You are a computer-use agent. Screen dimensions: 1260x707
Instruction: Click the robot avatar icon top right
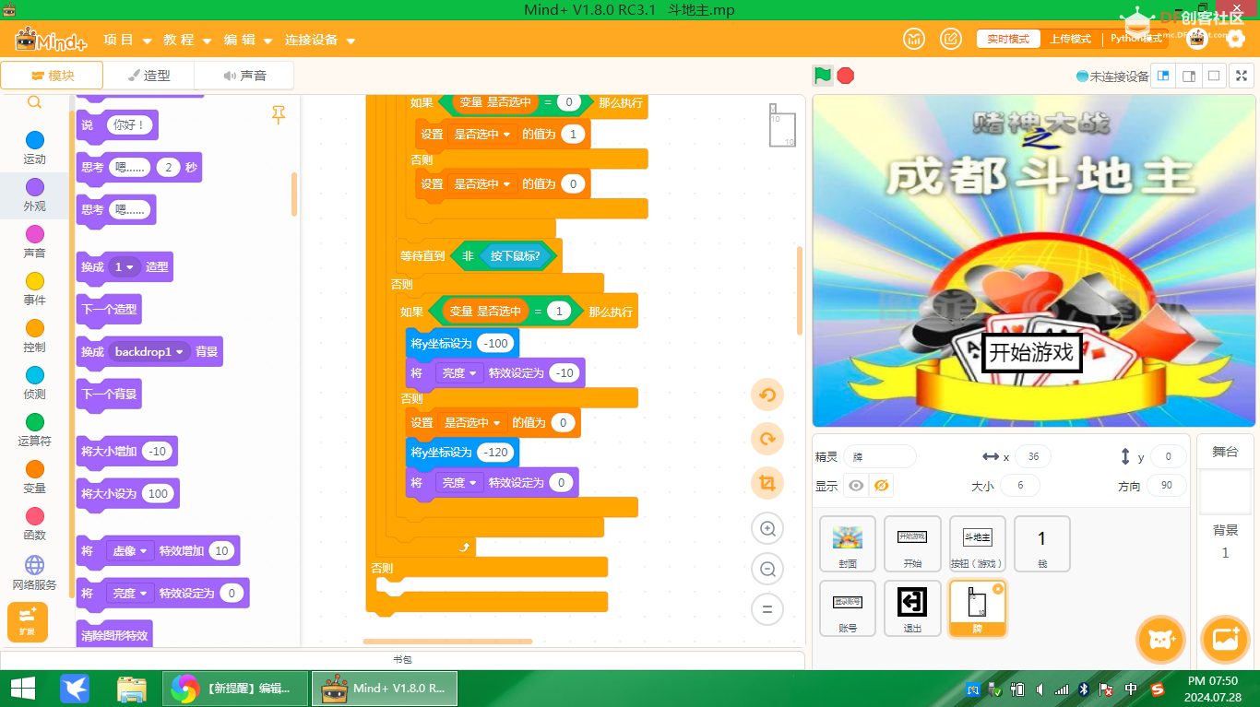coord(1197,39)
